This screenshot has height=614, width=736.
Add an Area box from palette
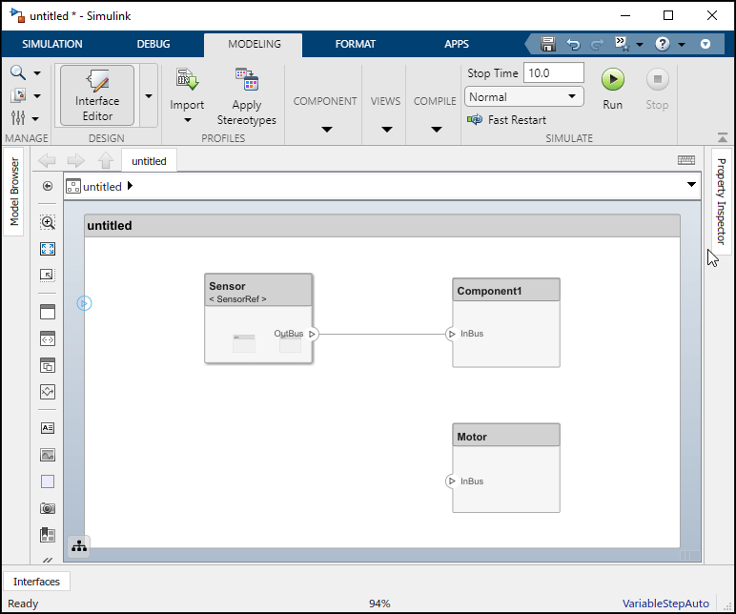[x=48, y=481]
